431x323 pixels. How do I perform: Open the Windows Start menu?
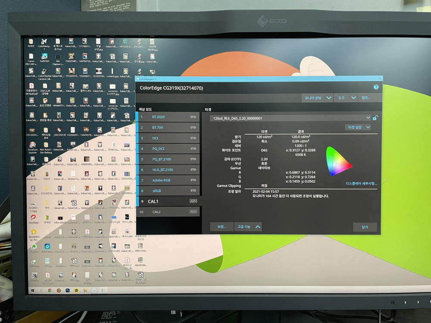pyautogui.click(x=33, y=290)
